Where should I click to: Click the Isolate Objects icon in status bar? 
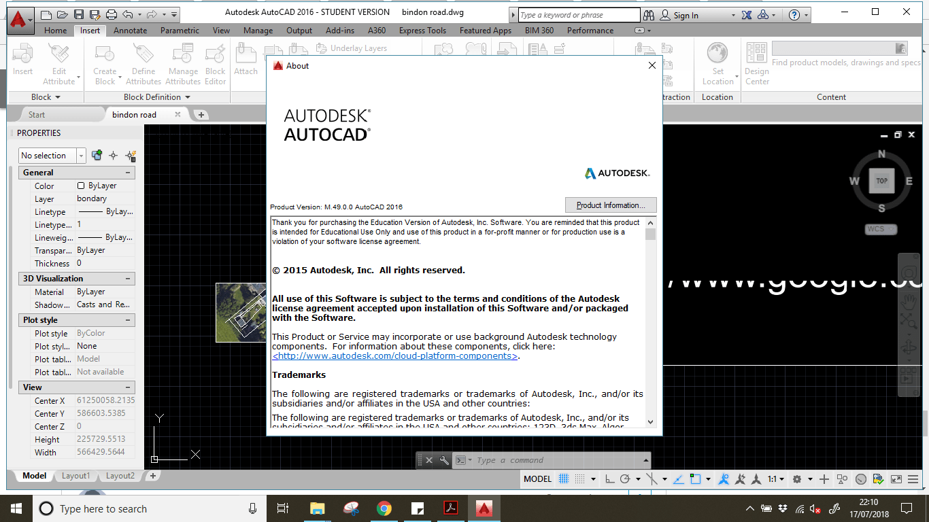tap(842, 478)
